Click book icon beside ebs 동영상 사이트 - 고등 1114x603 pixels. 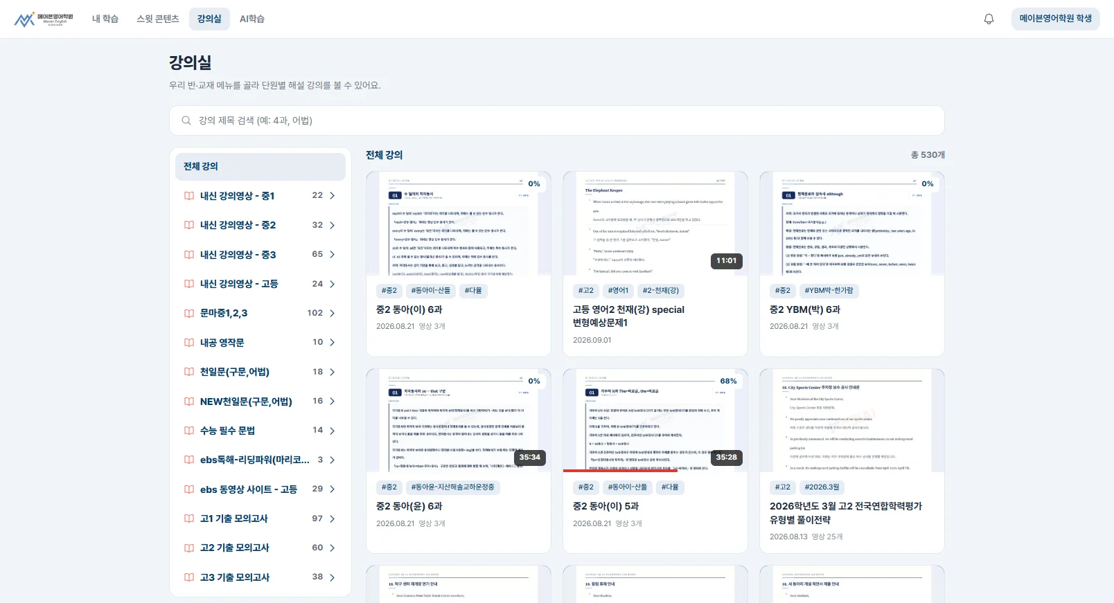coord(189,489)
